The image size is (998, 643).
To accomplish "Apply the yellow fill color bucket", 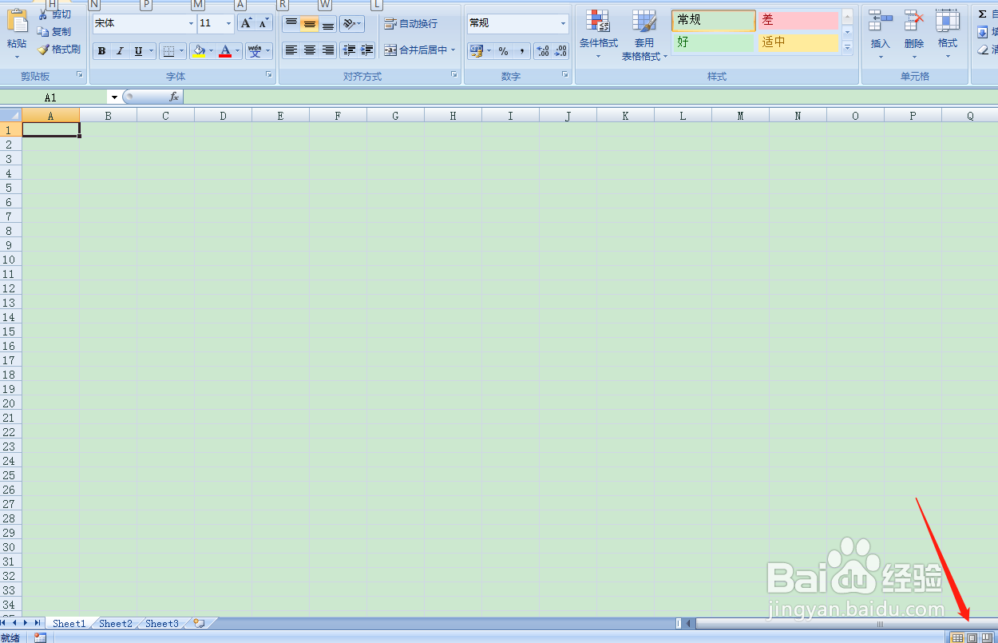I will click(x=198, y=51).
